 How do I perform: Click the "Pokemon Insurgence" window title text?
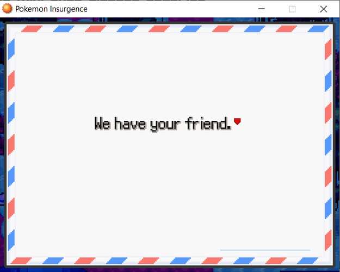(x=51, y=9)
